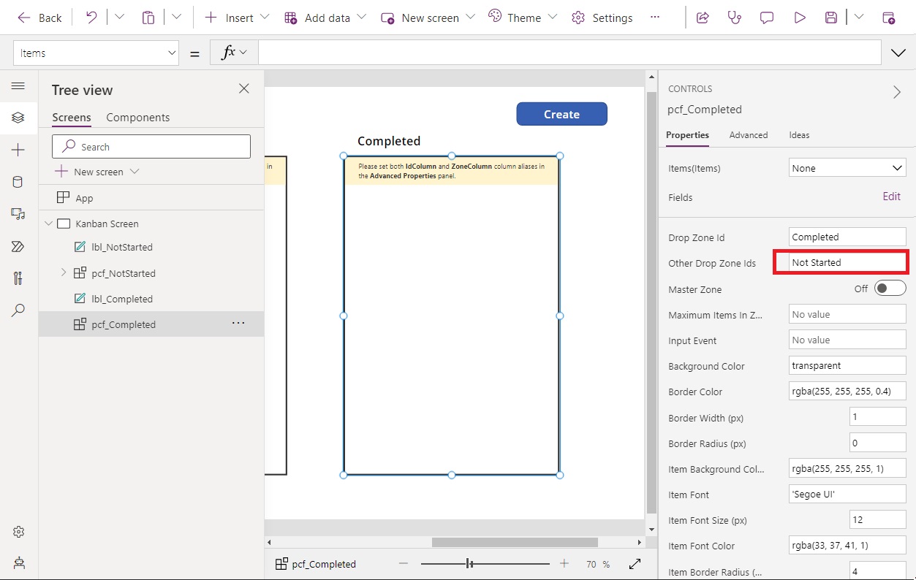
Task: Open the Items(Items) None dropdown
Action: pyautogui.click(x=847, y=167)
